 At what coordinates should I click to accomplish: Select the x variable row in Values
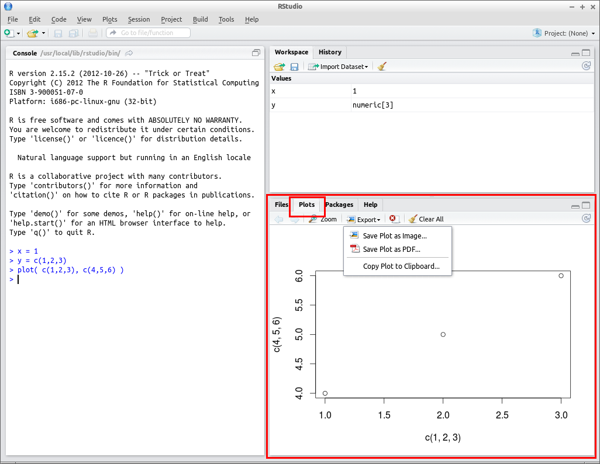432,91
